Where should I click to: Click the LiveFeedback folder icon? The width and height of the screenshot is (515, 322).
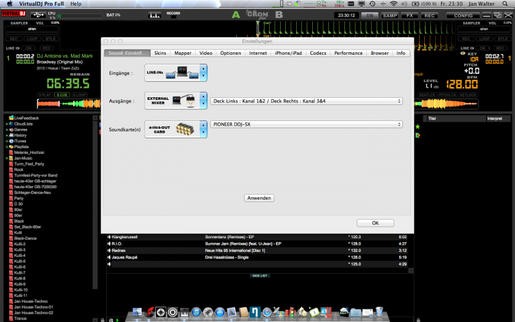11,118
